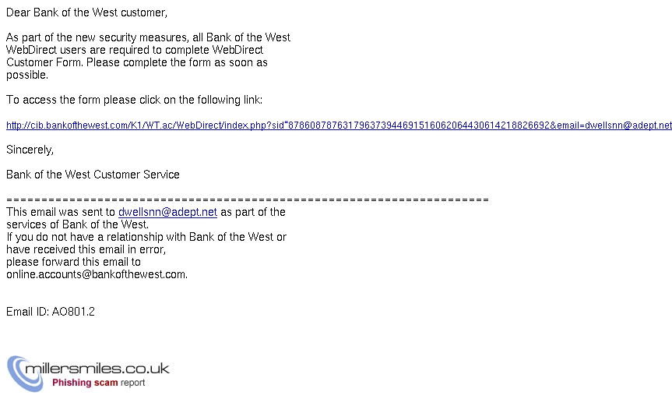This screenshot has height=399, width=672.
Task: Click the 'please forward this email to' line
Action: coord(73,262)
